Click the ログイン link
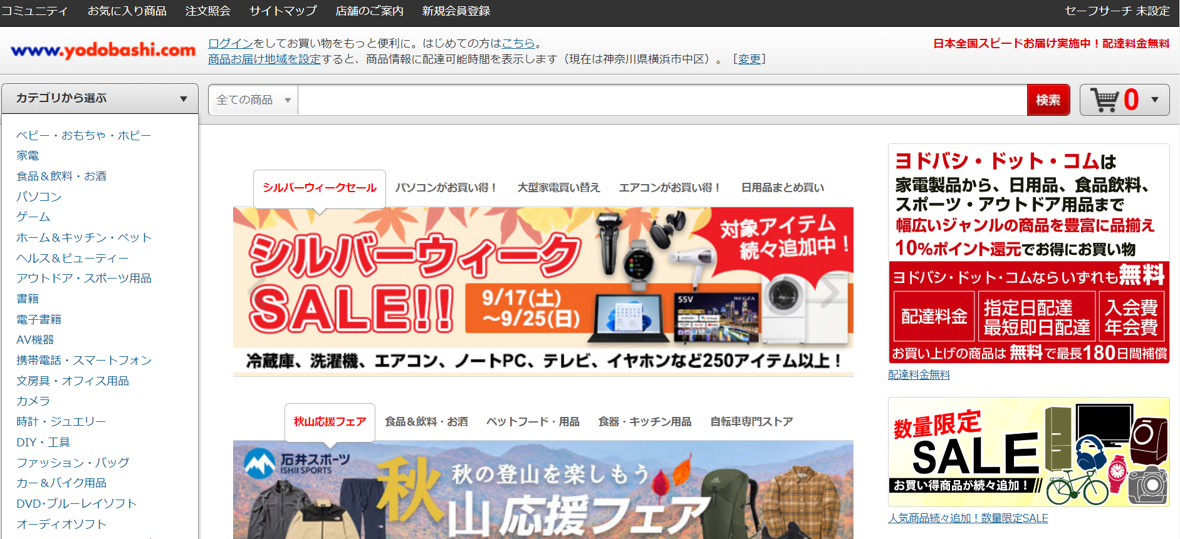 point(231,43)
